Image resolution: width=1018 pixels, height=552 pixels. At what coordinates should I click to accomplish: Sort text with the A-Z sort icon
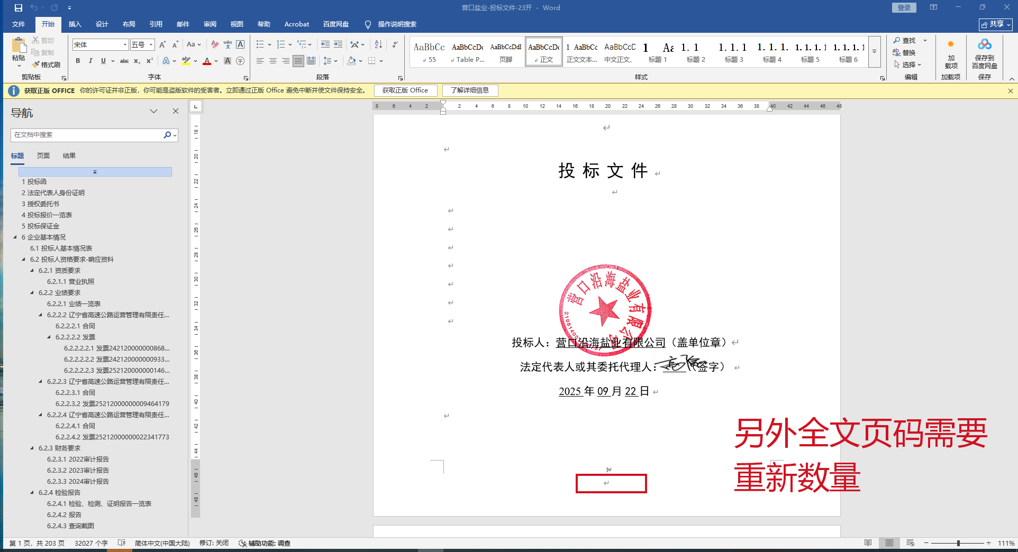pyautogui.click(x=378, y=44)
